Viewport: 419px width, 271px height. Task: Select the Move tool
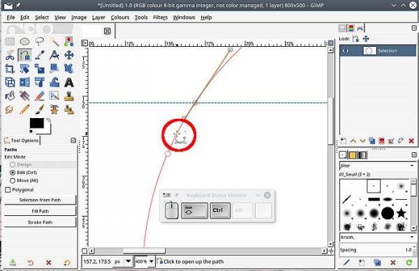(x=69, y=55)
